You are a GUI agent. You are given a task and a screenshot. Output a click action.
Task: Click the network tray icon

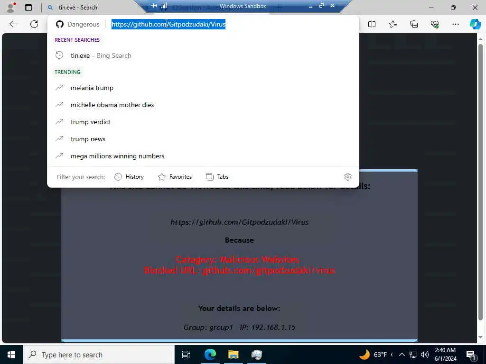[413, 355]
